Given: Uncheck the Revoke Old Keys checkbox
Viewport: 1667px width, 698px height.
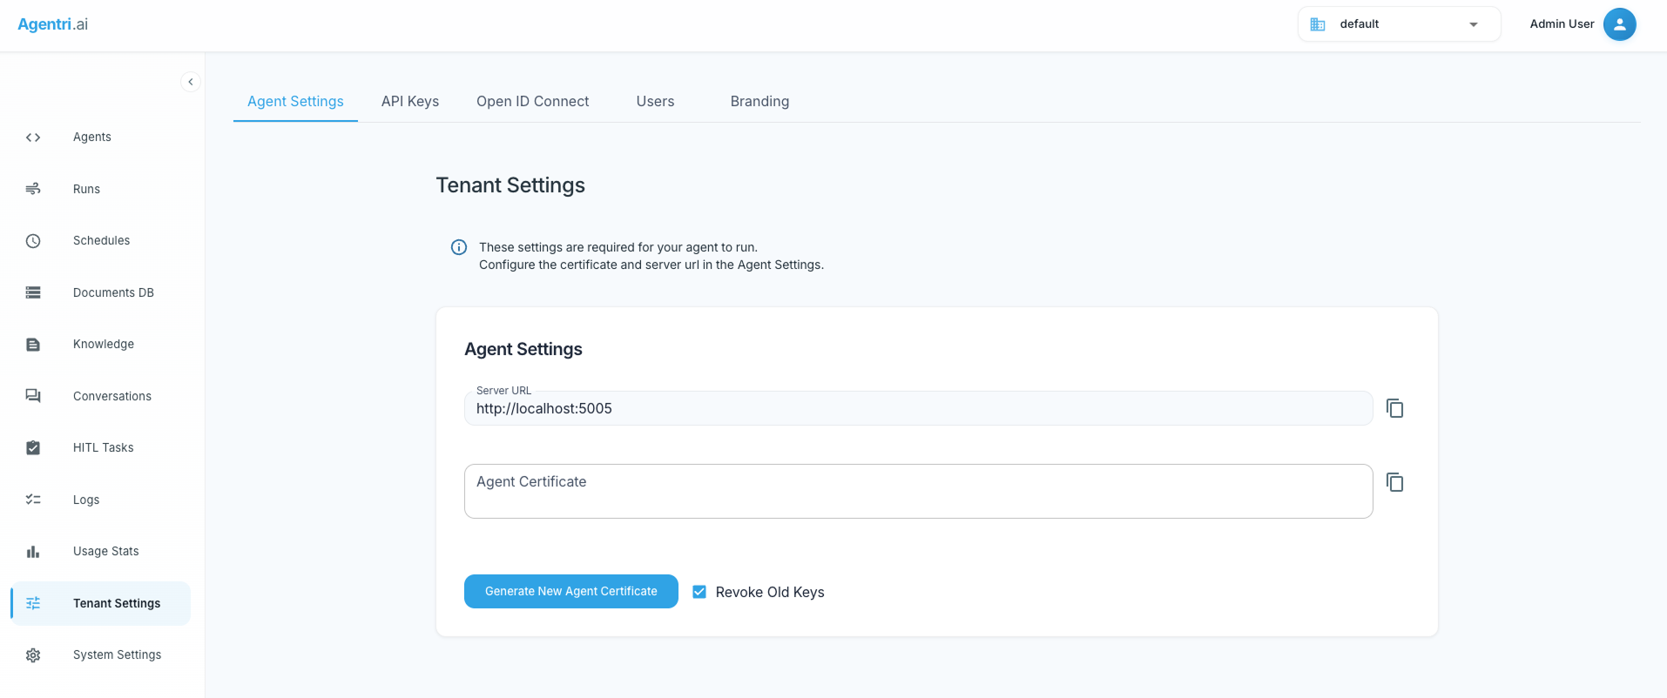Looking at the screenshot, I should coord(699,592).
